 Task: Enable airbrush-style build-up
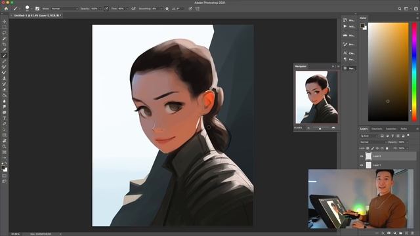[x=133, y=9]
